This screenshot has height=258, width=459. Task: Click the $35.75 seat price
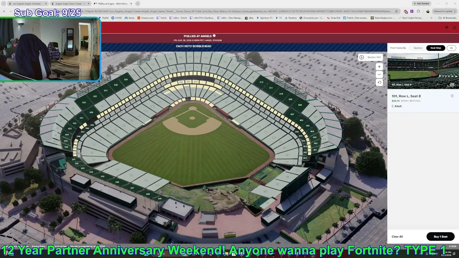coord(396,101)
